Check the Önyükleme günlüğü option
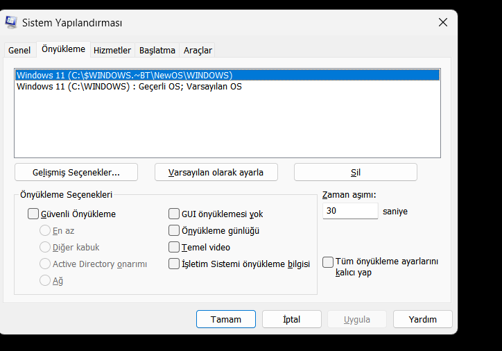 click(175, 230)
